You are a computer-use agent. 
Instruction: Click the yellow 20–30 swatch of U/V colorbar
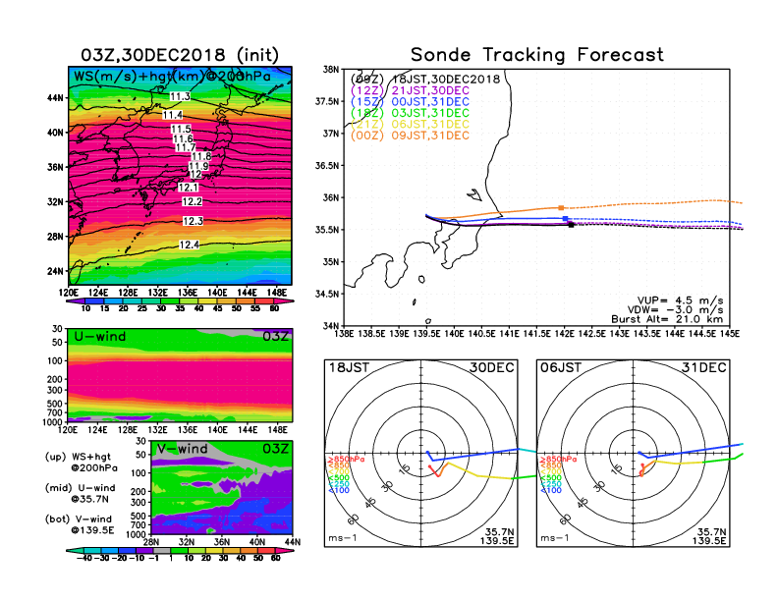click(213, 551)
